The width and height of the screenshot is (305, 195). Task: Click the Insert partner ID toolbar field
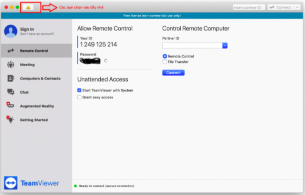tap(249, 7)
